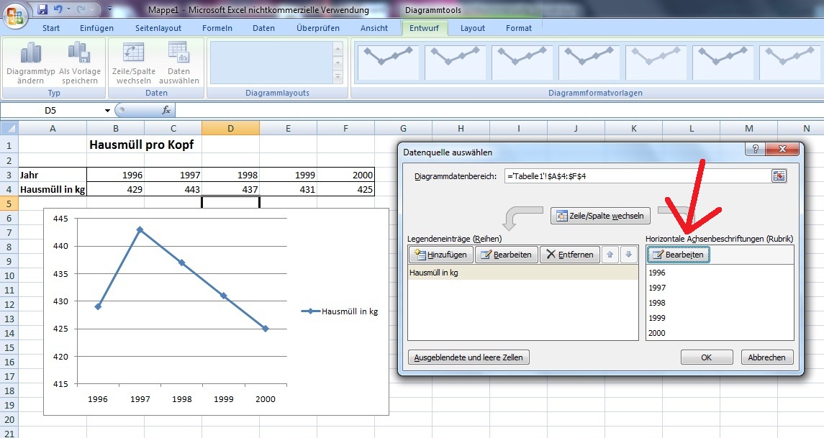This screenshot has height=438, width=824.
Task: Open the quick access toolbar customize dropdown
Action: (x=109, y=10)
